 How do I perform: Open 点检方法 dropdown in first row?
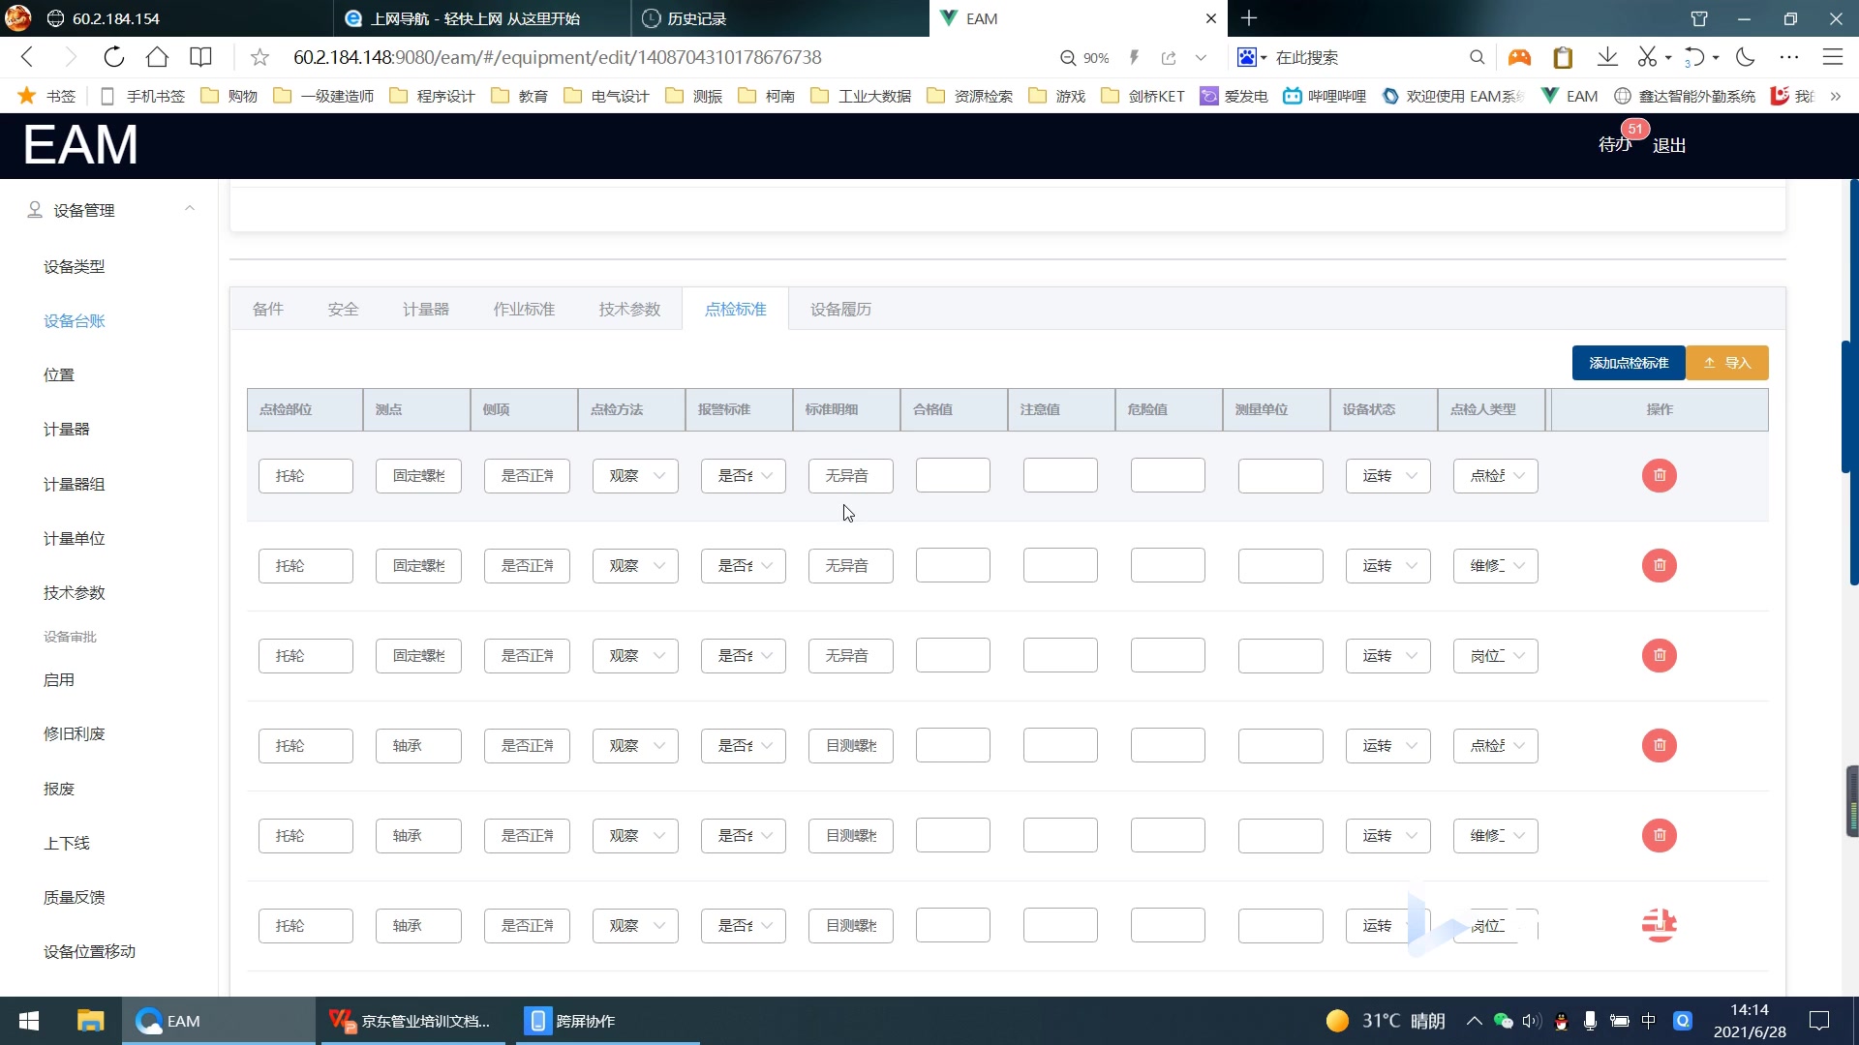coord(635,475)
